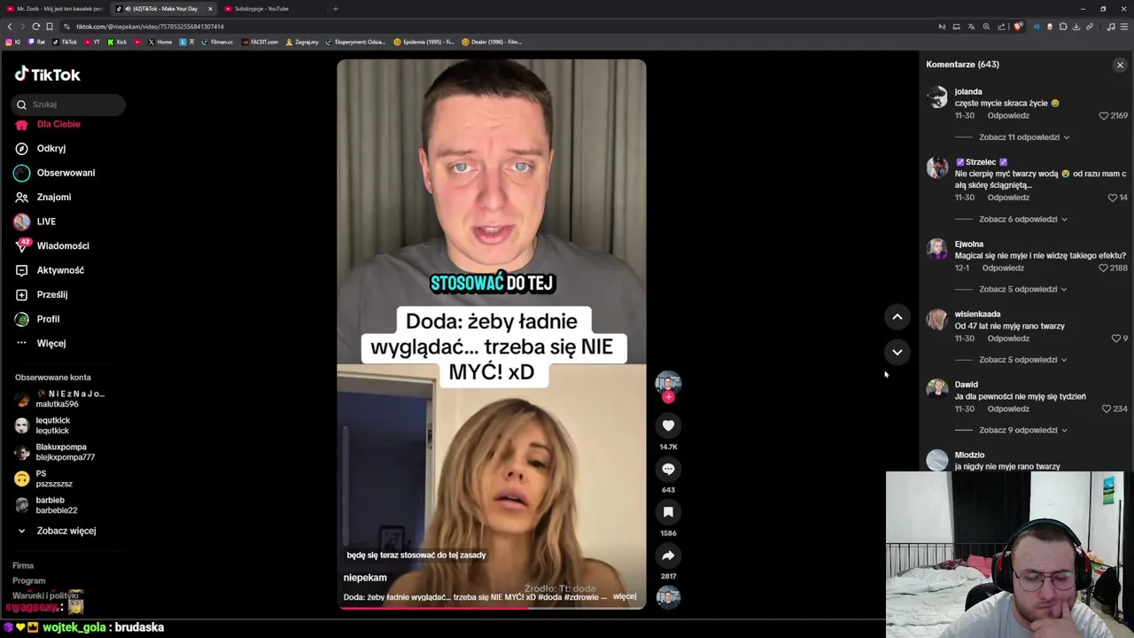Seek using the video progress bar

pos(491,607)
